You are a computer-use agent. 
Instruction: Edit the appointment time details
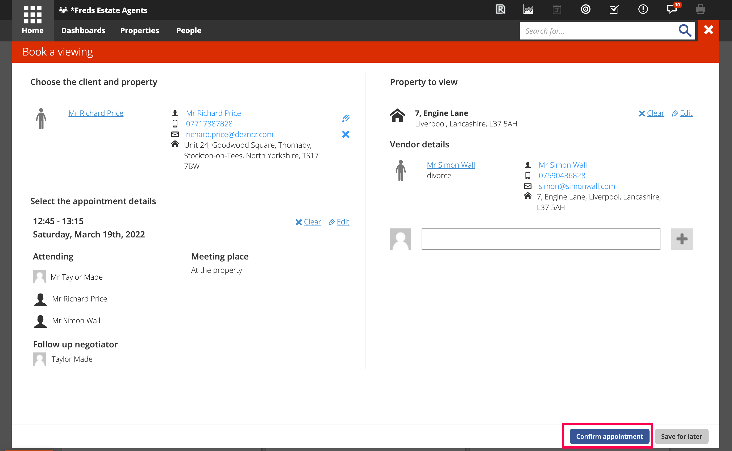(x=339, y=222)
